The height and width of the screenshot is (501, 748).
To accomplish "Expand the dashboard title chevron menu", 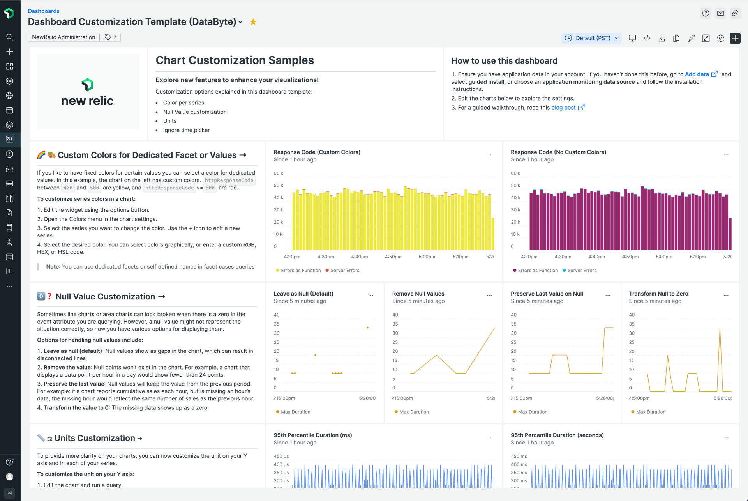I will (240, 22).
